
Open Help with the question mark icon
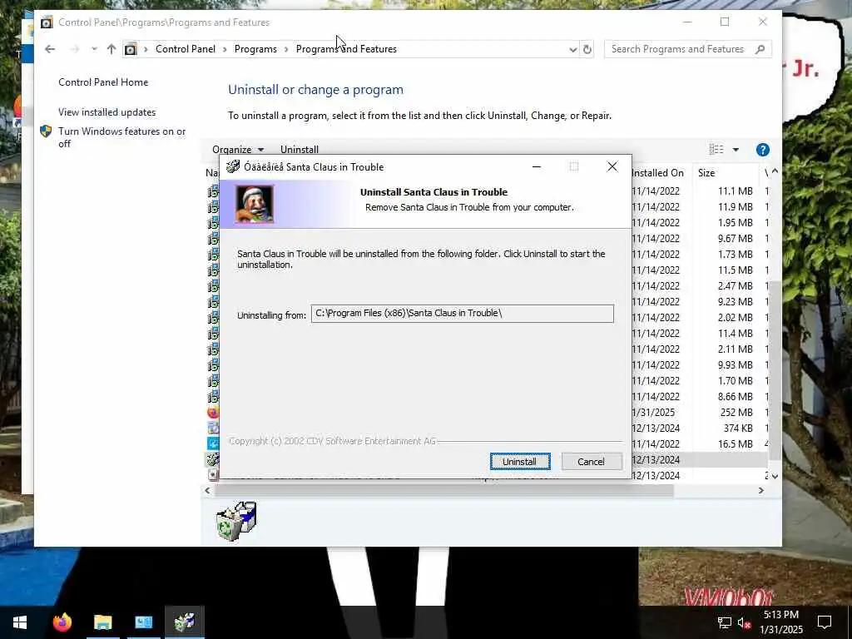[762, 150]
